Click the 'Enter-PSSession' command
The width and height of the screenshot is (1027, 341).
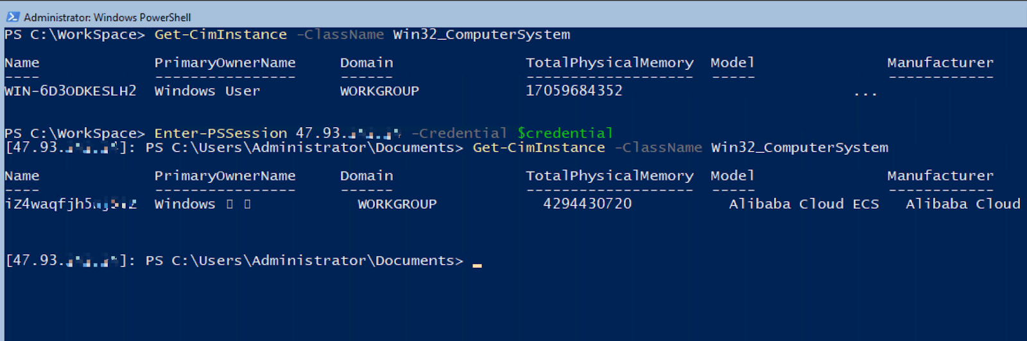(x=220, y=133)
